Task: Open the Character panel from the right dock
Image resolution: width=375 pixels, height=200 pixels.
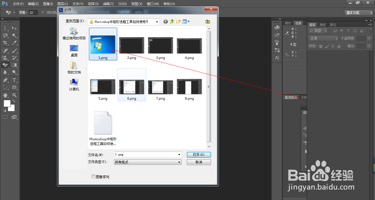Action: click(277, 57)
